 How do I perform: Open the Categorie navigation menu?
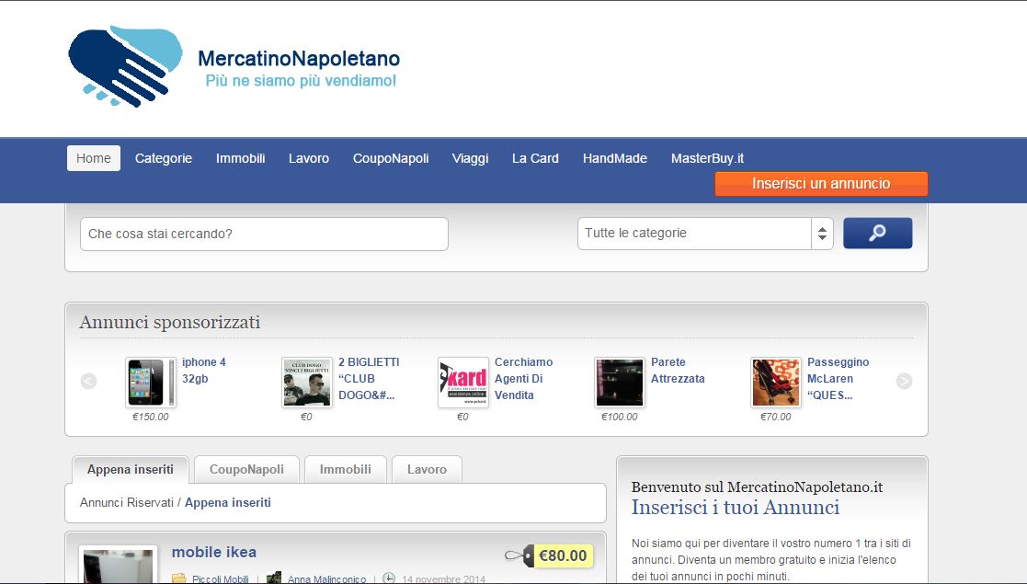pos(164,158)
